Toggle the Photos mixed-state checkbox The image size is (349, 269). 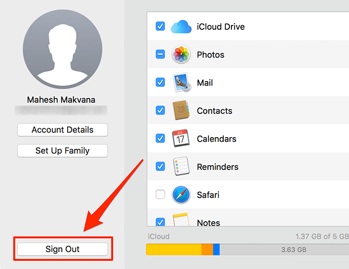tap(160, 54)
